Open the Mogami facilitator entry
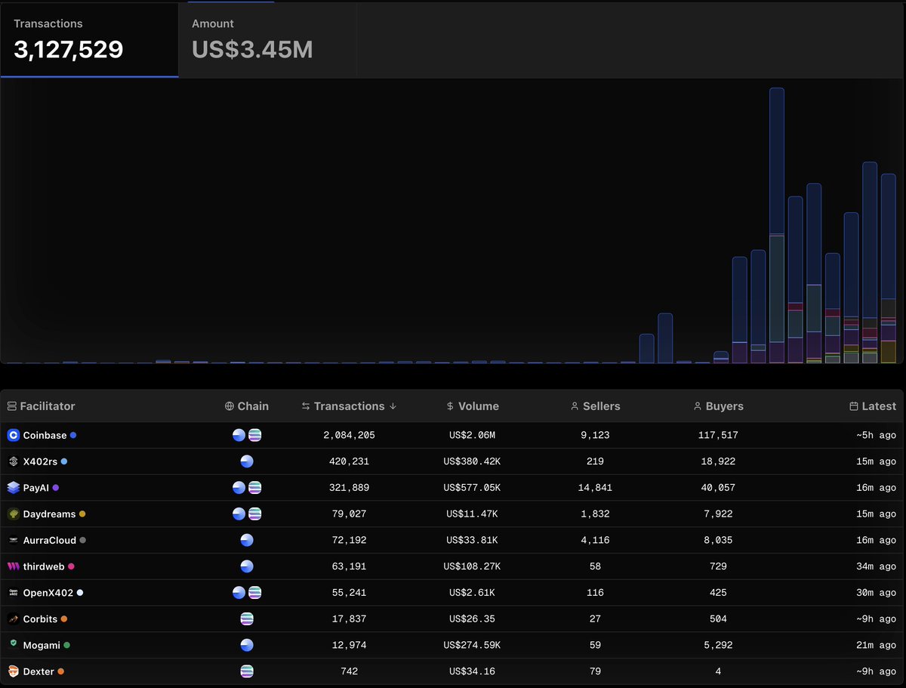The height and width of the screenshot is (688, 906). (44, 645)
